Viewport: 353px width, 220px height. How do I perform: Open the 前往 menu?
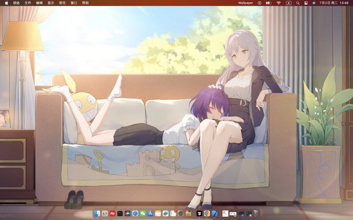pyautogui.click(x=62, y=3)
